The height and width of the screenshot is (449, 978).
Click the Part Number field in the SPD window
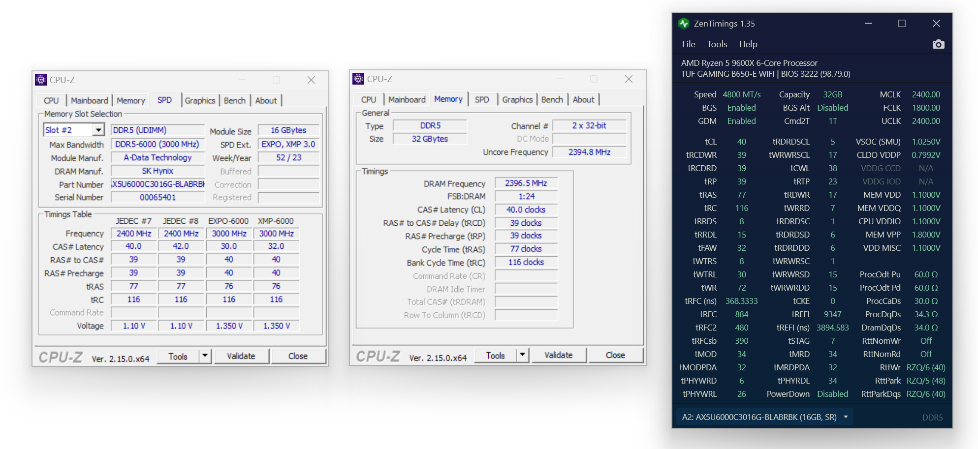pyautogui.click(x=158, y=184)
